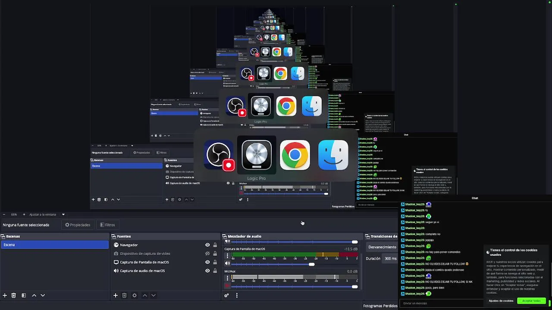Open Mic/Aux mixer options dots
Viewport: 552px width, 310px height.
pos(227,278)
